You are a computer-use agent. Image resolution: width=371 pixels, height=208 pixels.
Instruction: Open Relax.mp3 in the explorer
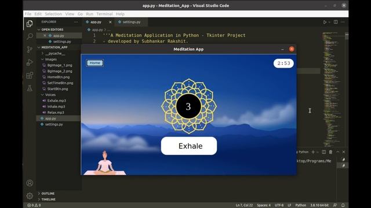coord(56,112)
